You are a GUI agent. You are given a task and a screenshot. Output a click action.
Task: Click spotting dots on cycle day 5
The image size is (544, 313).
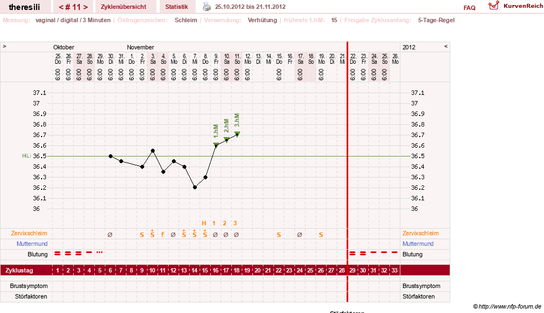[x=100, y=252]
